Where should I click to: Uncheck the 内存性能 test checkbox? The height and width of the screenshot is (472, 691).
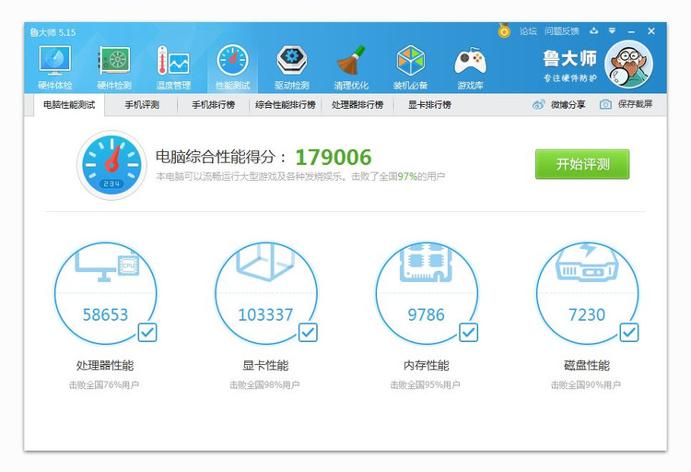click(x=468, y=332)
